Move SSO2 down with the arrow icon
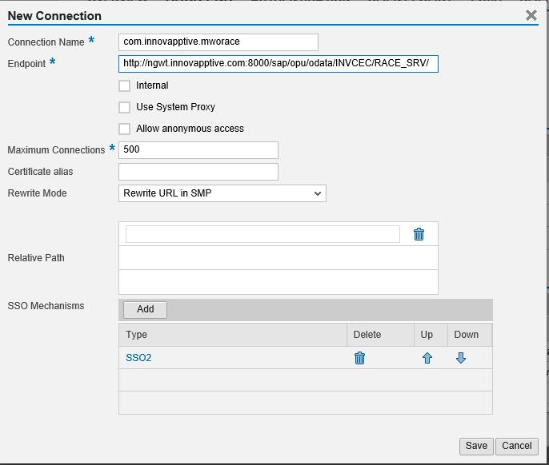The width and height of the screenshot is (549, 465). click(461, 358)
